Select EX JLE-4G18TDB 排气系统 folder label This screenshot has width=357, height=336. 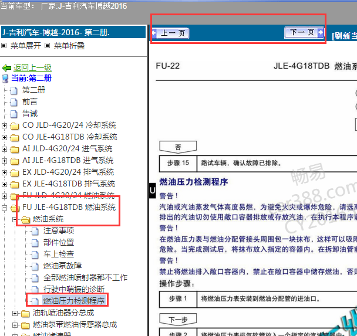click(x=69, y=184)
